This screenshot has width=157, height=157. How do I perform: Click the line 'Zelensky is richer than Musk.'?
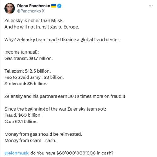point(34,20)
